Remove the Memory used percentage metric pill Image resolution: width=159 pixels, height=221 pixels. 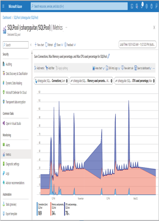point(111,81)
